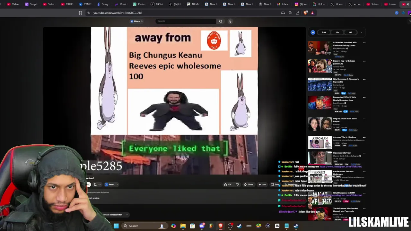Open King Akademiks channel name
The height and width of the screenshot is (231, 411).
click(339, 48)
